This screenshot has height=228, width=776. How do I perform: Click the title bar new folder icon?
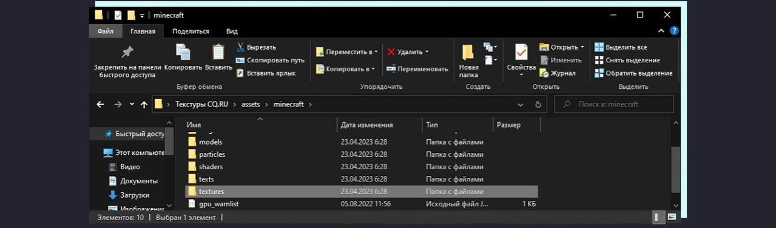131,15
